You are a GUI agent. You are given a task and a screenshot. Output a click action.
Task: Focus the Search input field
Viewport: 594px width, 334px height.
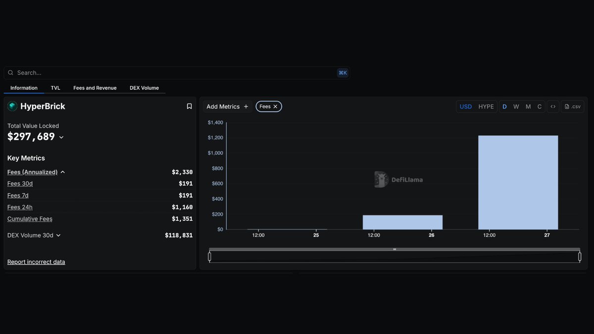tap(177, 73)
